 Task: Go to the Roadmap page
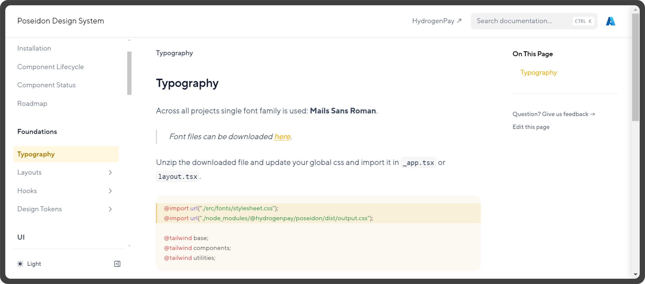pyautogui.click(x=32, y=103)
